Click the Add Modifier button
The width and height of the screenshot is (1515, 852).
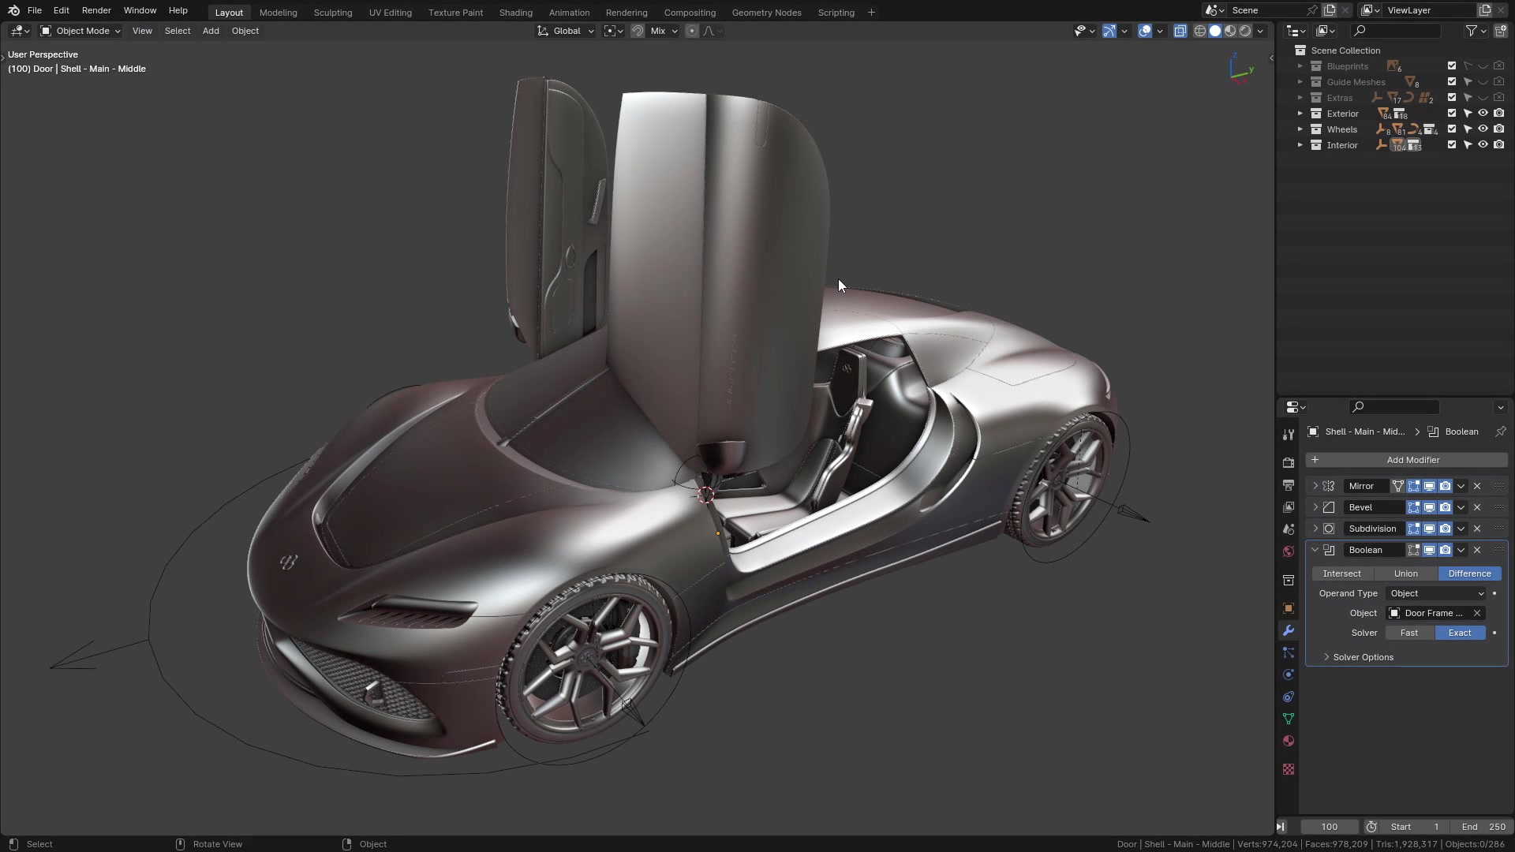[1407, 460]
